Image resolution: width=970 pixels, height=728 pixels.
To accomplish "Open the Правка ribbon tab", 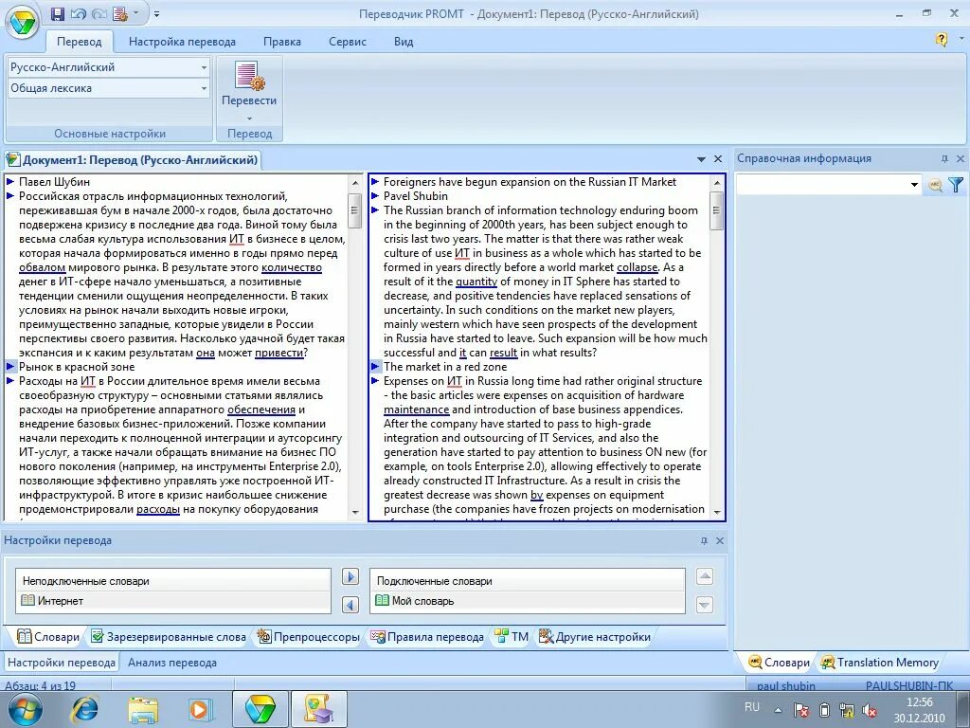I will 282,42.
